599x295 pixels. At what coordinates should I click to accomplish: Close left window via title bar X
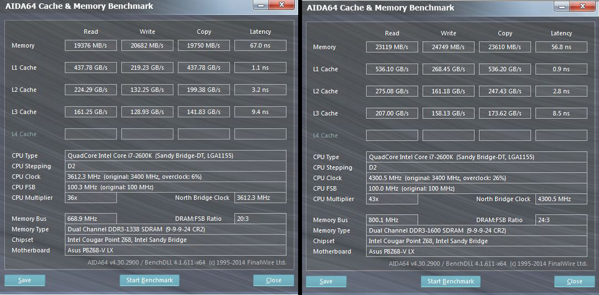point(282,5)
